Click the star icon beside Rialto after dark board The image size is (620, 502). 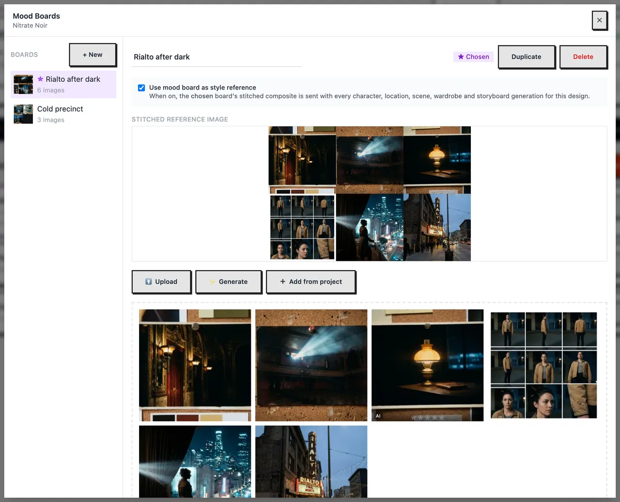(x=40, y=79)
